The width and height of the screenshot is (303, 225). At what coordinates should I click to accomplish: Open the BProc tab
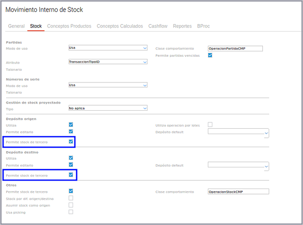pyautogui.click(x=203, y=26)
